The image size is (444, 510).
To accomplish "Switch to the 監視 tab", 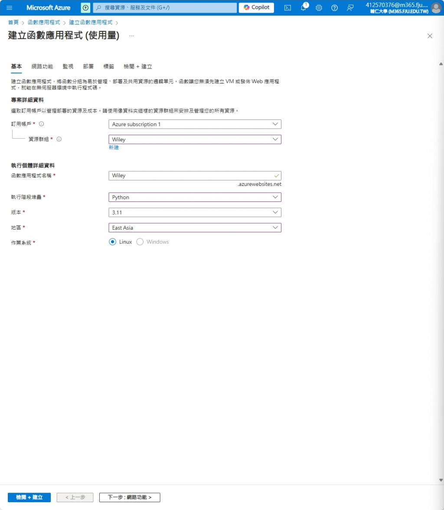I will (68, 66).
